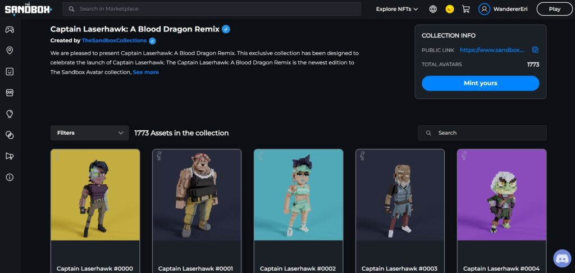Open TheSandboxCollections creator link
Viewport: 575px width, 273px height.
(114, 40)
